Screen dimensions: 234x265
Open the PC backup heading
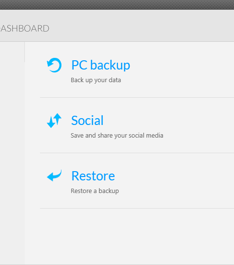(100, 65)
